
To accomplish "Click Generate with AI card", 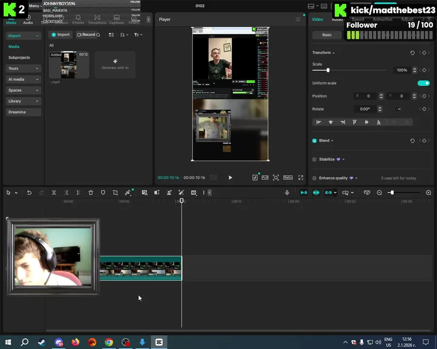I will click(115, 64).
